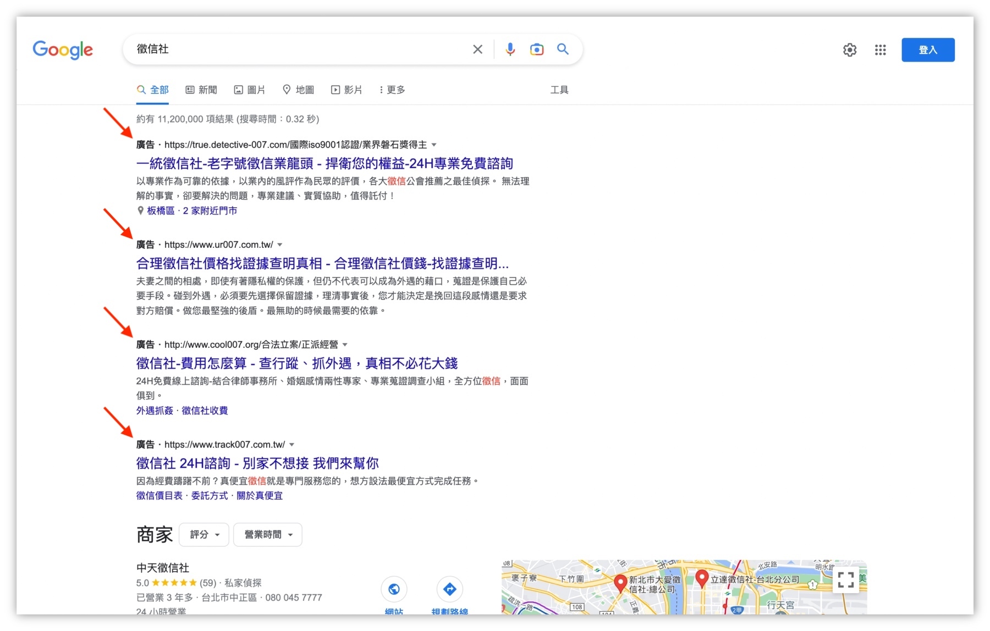Click the Google logo
This screenshot has width=990, height=631.
point(62,49)
